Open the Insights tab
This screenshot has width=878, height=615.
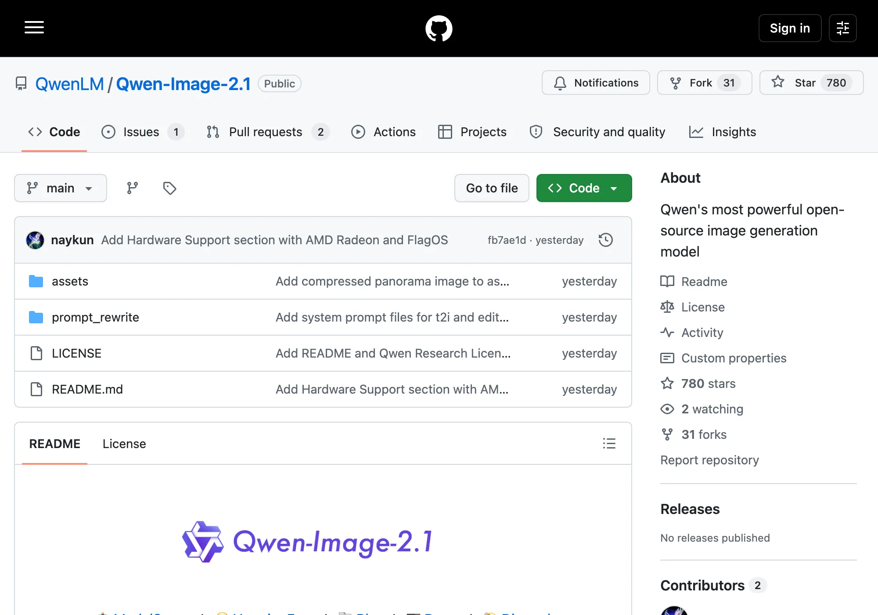[722, 132]
